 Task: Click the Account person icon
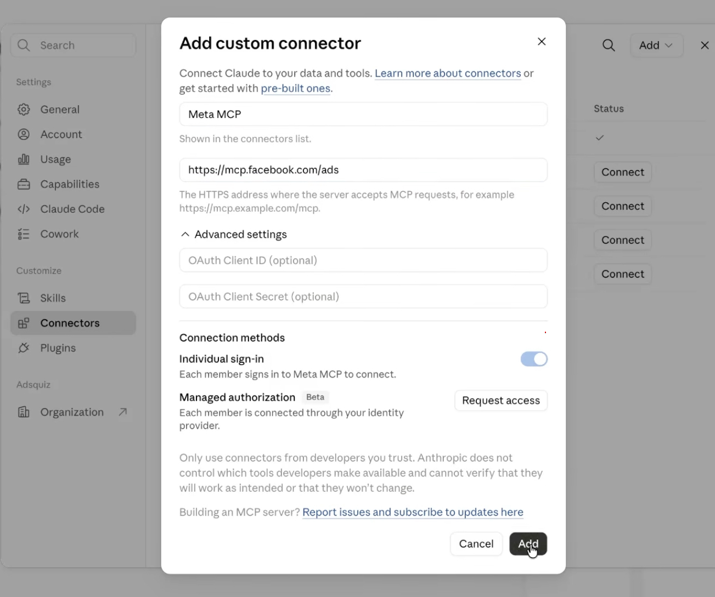click(24, 134)
